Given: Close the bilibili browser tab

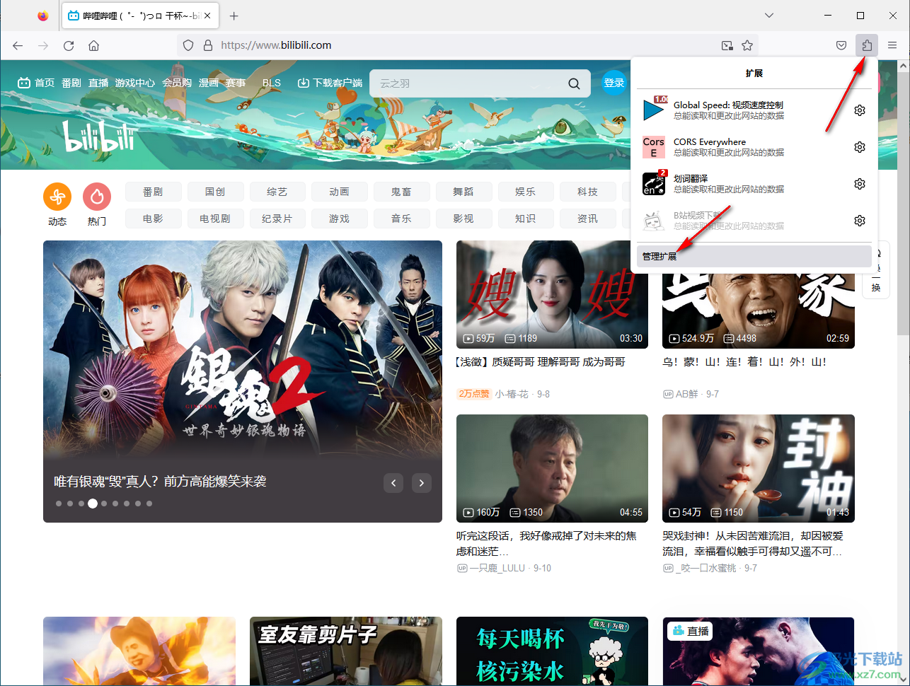Looking at the screenshot, I should [207, 16].
